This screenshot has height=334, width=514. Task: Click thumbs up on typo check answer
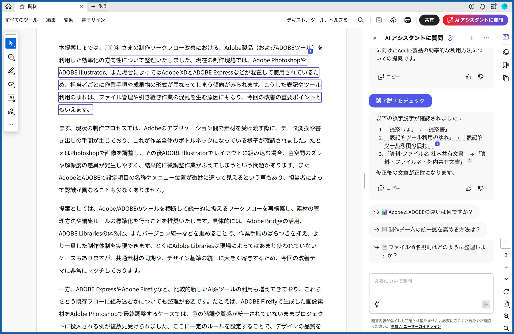(468, 189)
